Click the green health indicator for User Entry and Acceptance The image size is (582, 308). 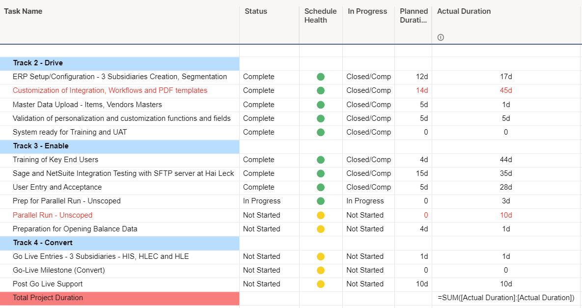(321, 187)
